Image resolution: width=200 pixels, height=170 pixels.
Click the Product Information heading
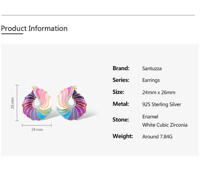click(x=34, y=29)
